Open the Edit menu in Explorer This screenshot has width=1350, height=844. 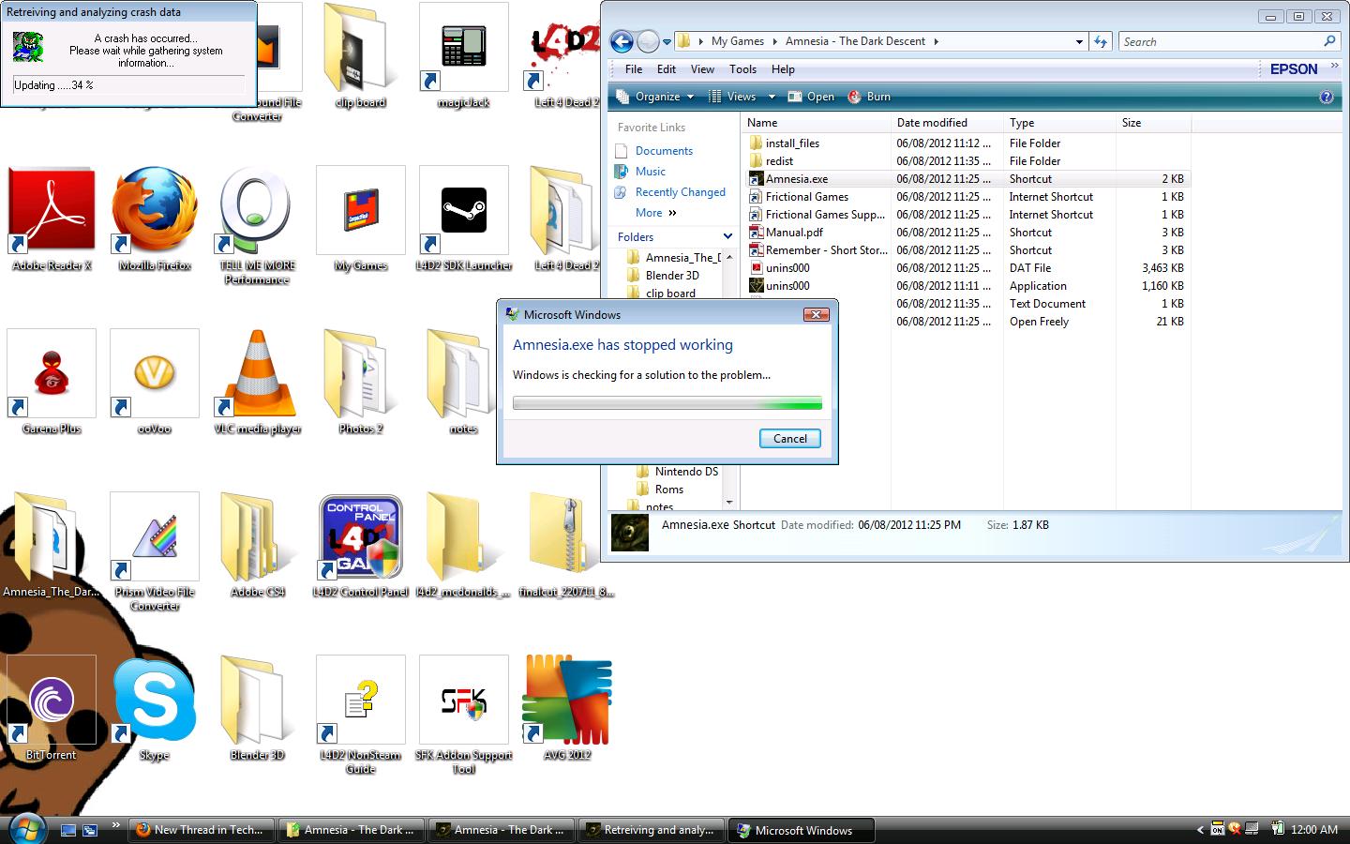(x=667, y=69)
